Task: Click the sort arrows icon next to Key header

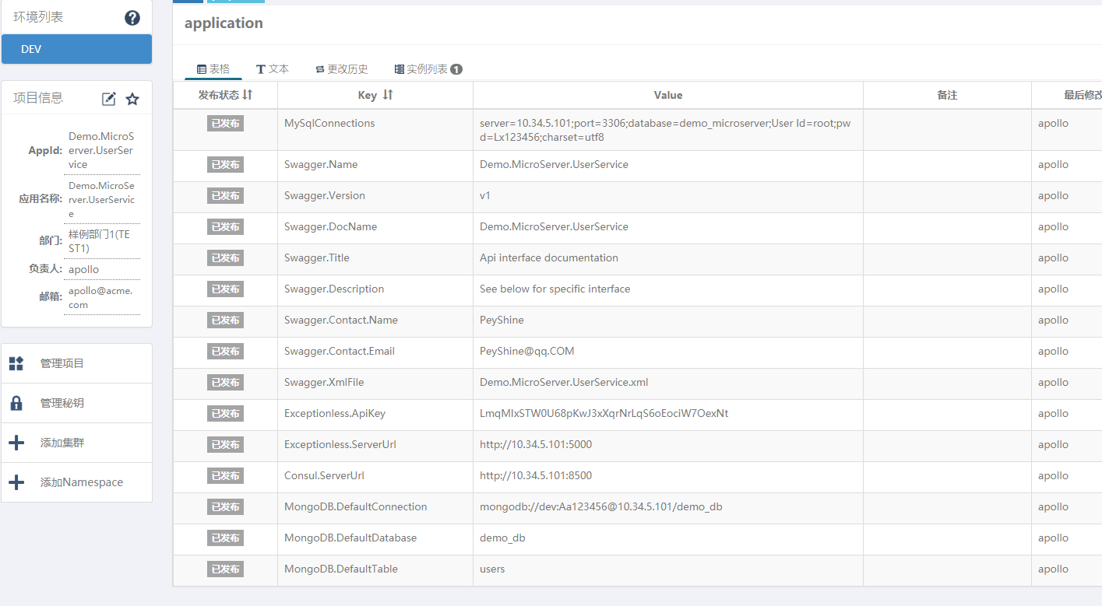Action: pos(387,95)
